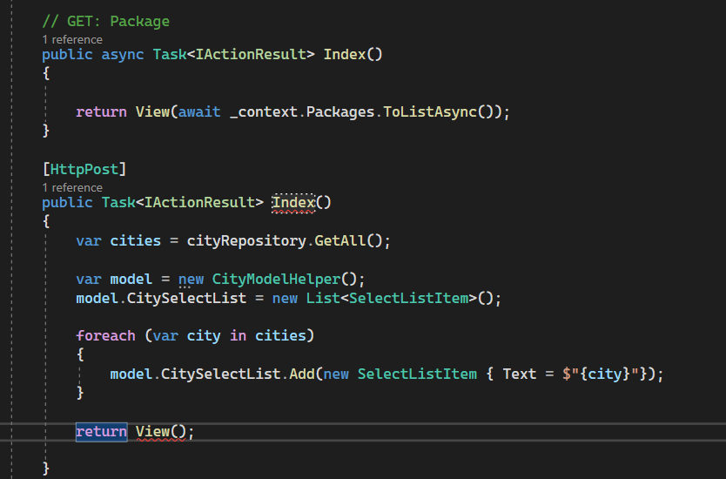Click the highlighted "return" keyword before View()

101,432
